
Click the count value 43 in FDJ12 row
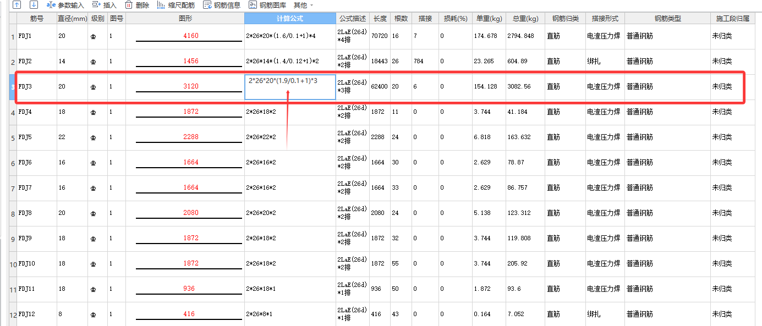tap(395, 314)
